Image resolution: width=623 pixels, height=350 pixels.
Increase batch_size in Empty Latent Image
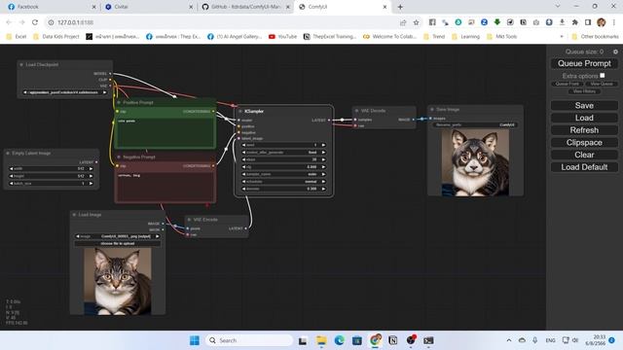(91, 184)
